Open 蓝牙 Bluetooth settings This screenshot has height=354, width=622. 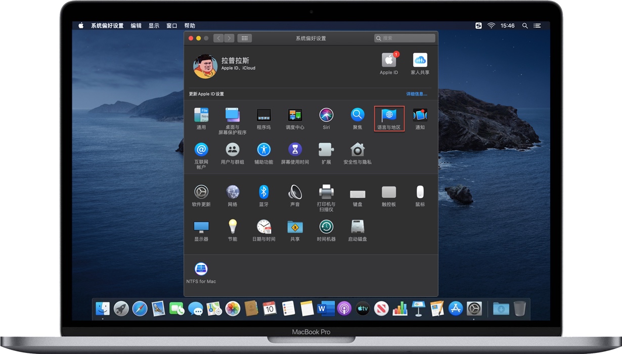tap(263, 195)
